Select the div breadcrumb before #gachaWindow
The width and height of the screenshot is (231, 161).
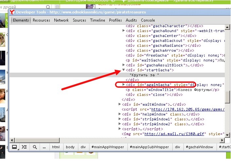pos(178,147)
